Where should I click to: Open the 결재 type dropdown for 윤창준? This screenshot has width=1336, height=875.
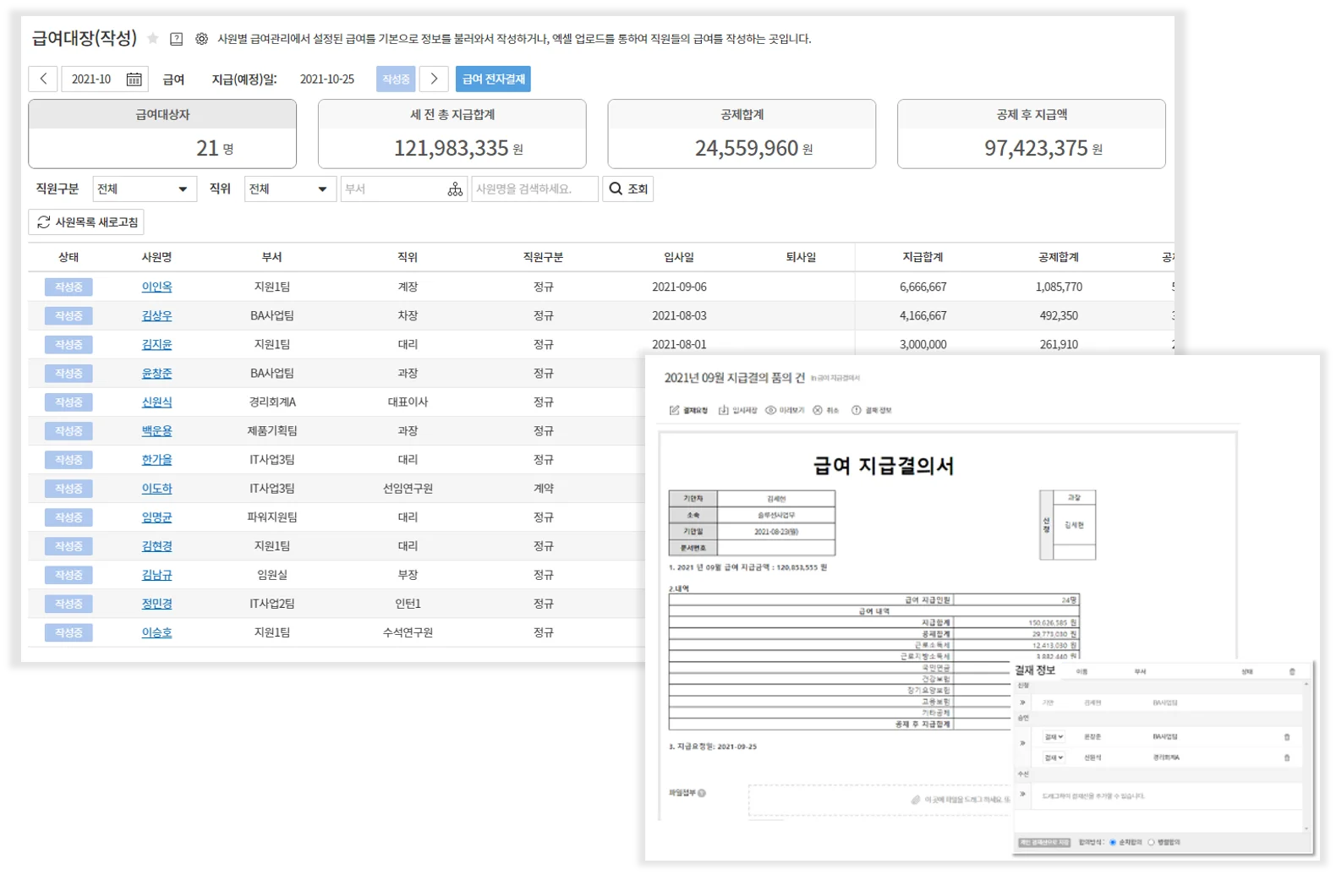pos(1054,737)
